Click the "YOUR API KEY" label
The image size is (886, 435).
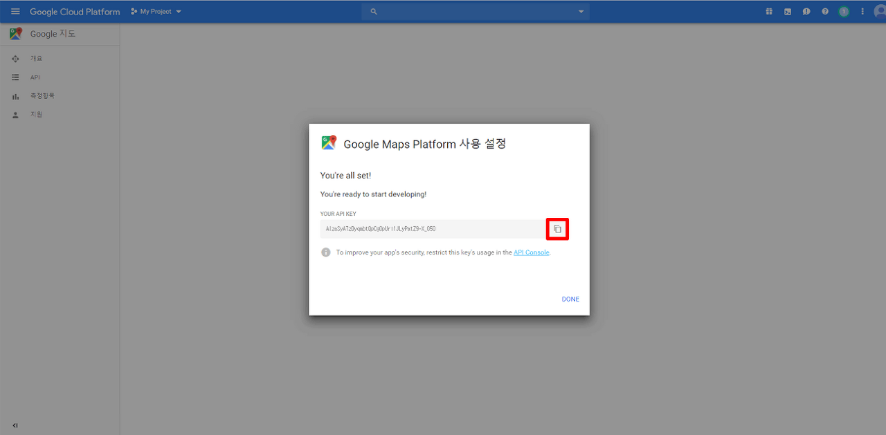click(338, 214)
